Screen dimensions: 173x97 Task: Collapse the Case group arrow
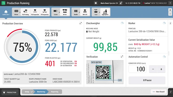[100, 12]
